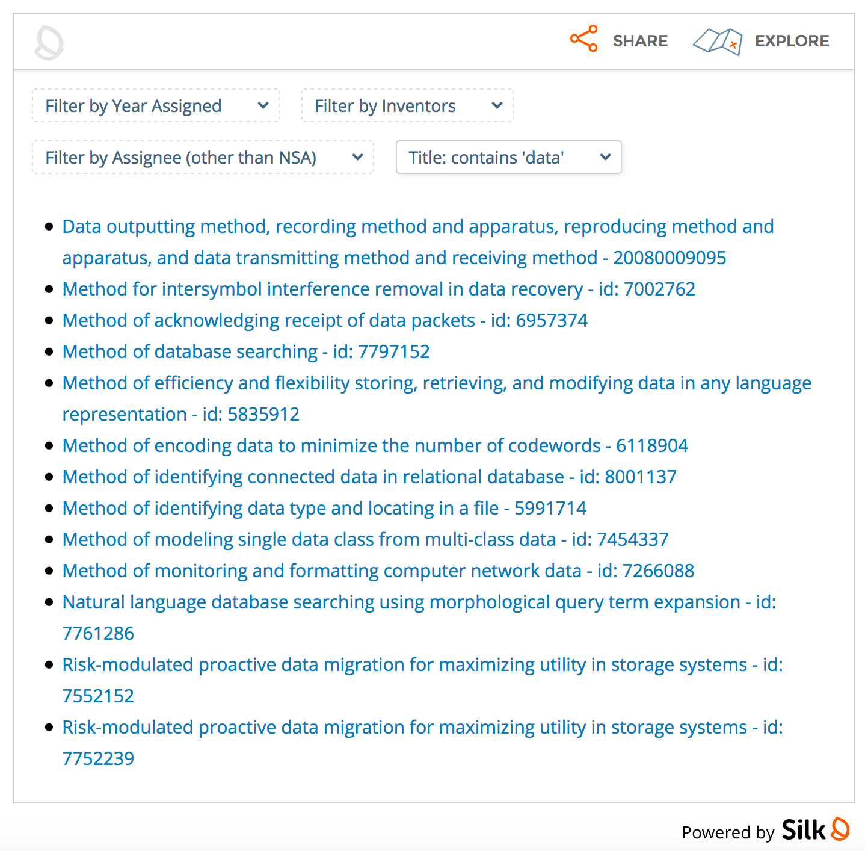Open the Filter by Inventors dropdown
Viewport: 865px width, 851px height.
[407, 106]
